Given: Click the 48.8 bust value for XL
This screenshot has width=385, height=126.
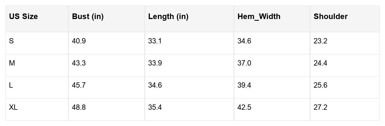Looking at the screenshot, I should pos(79,107).
